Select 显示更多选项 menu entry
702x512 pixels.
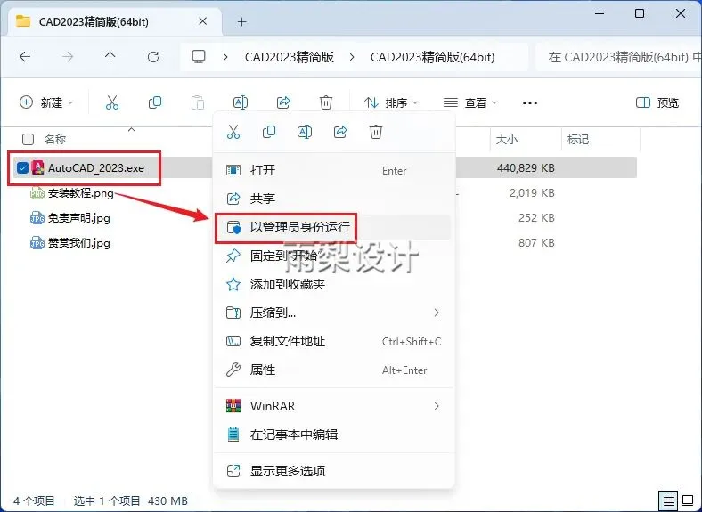(334, 471)
